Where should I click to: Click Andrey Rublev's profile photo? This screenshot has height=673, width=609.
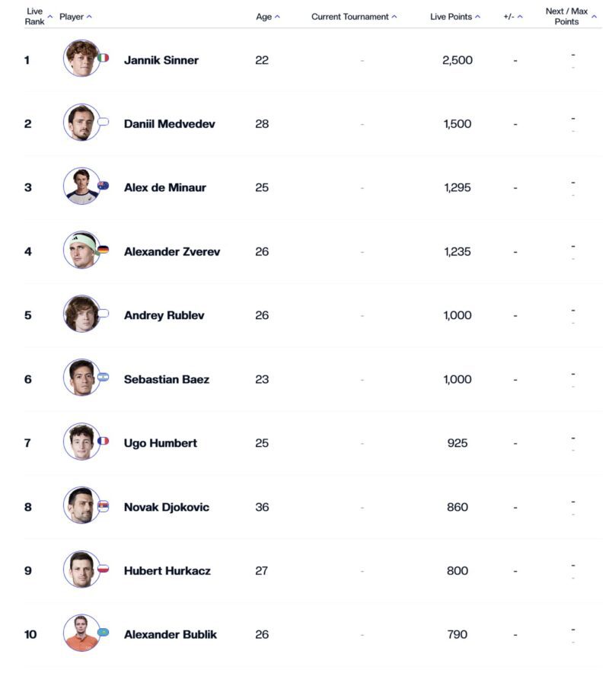tap(81, 314)
